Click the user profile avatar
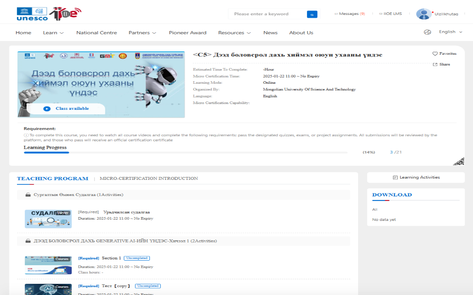This screenshot has height=295, width=473. pyautogui.click(x=424, y=14)
